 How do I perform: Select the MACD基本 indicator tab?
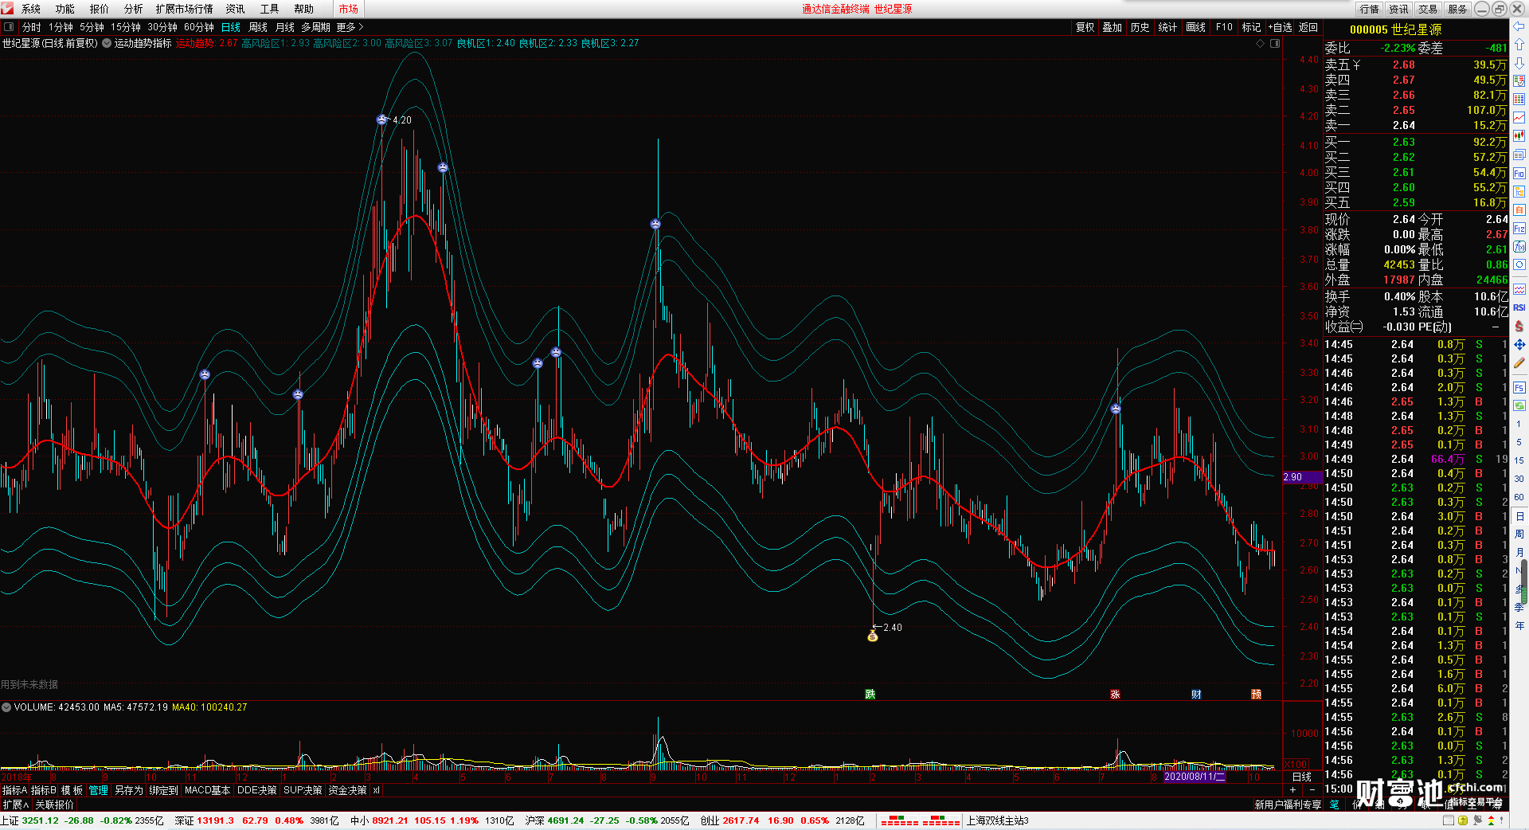(x=207, y=790)
